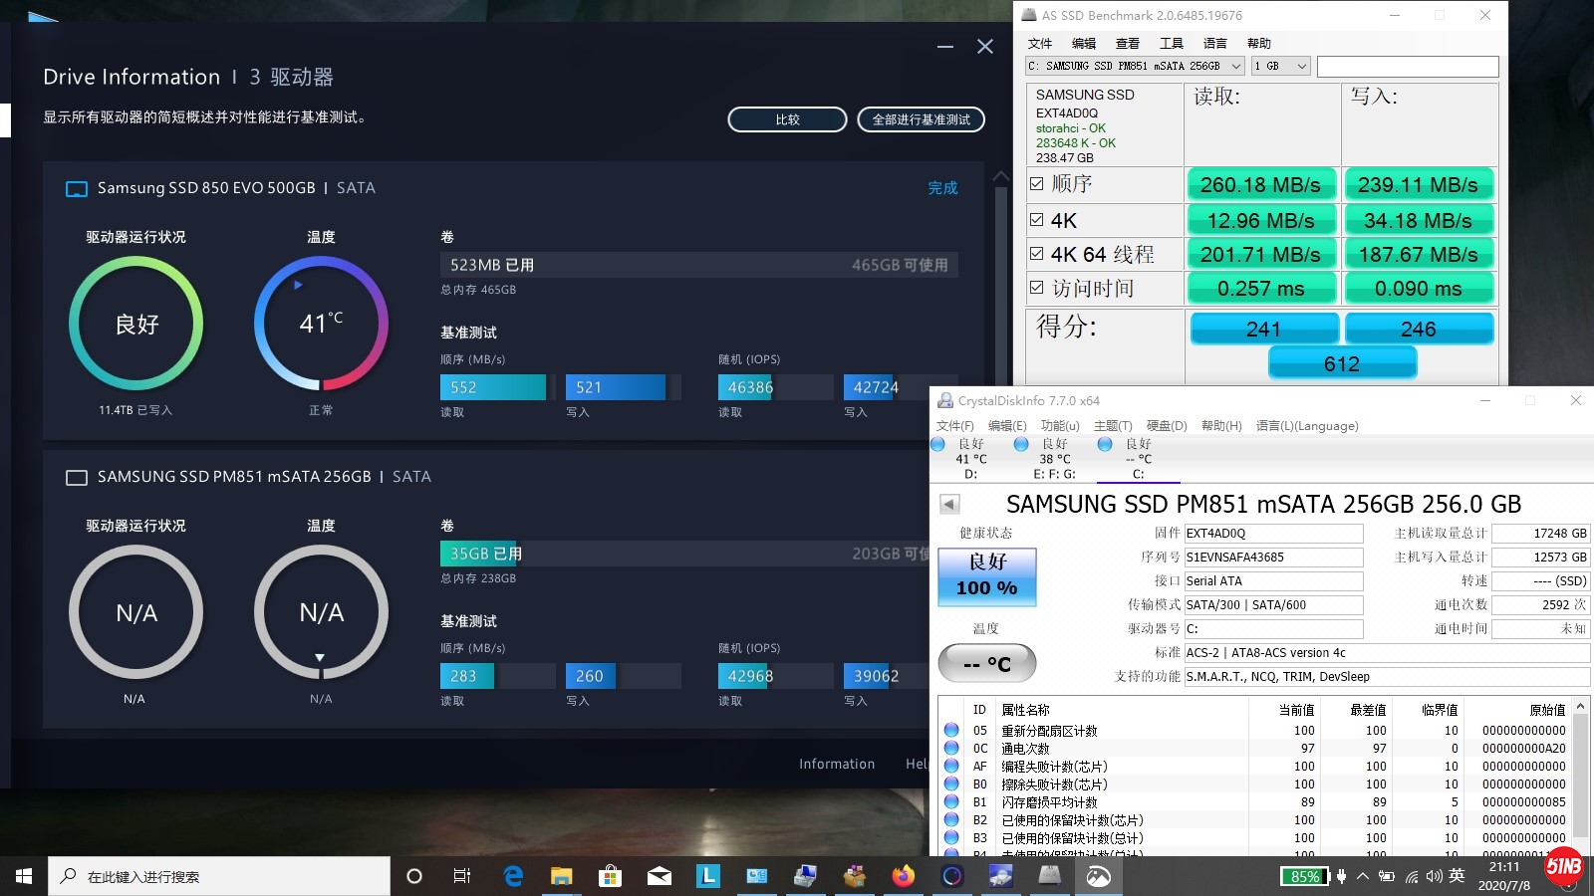Toggle the 4K test checkbox

coord(1037,220)
